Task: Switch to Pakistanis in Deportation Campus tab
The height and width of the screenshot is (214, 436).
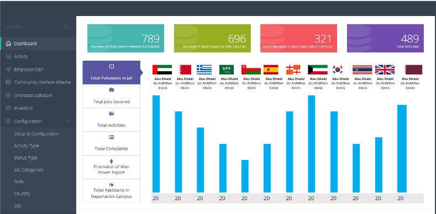Action: click(x=112, y=191)
